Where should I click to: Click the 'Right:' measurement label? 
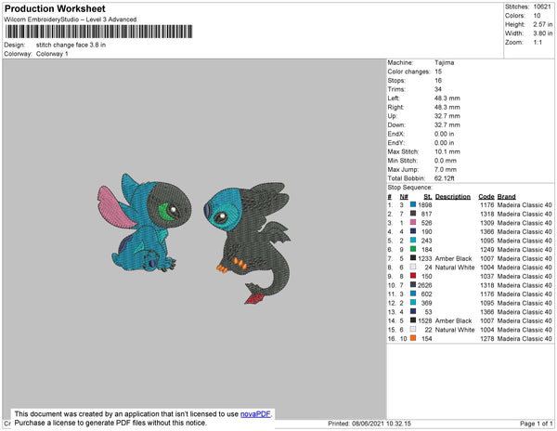[x=396, y=107]
